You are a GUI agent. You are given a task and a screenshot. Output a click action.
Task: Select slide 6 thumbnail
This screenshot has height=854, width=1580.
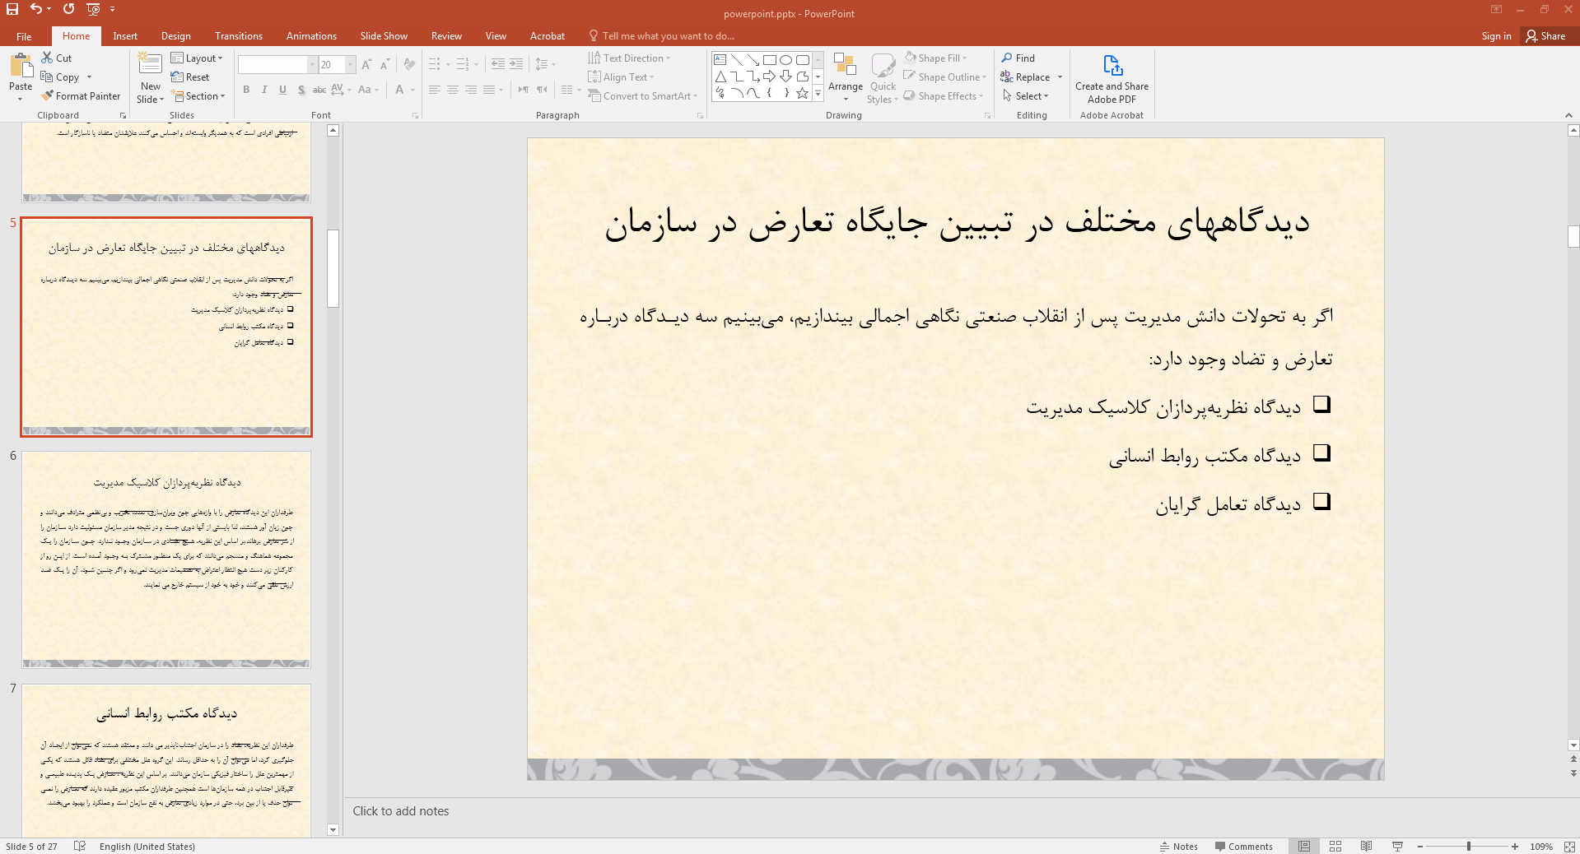pos(166,559)
